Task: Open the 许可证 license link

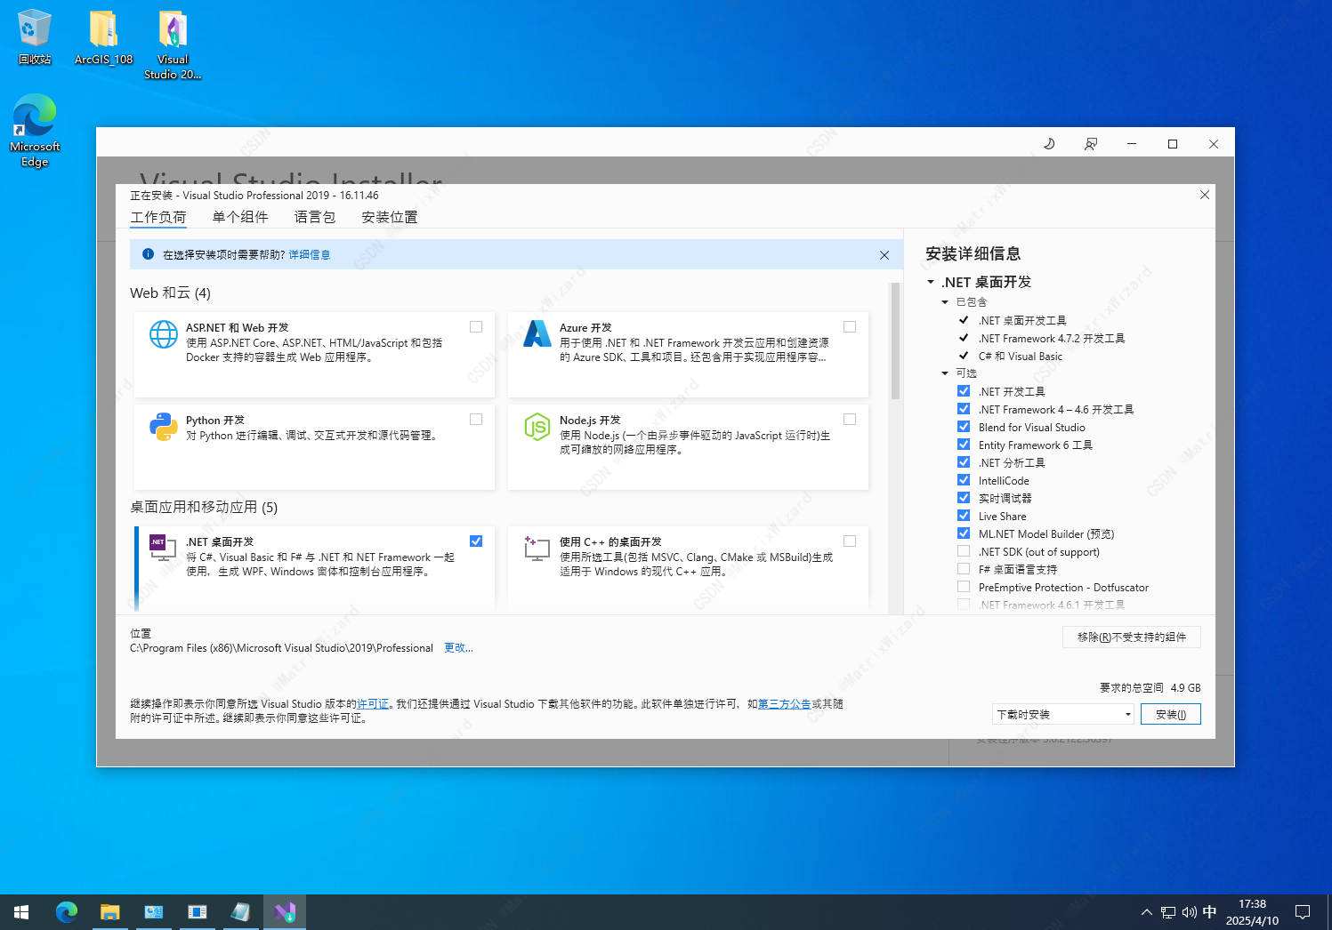Action: pos(373,704)
